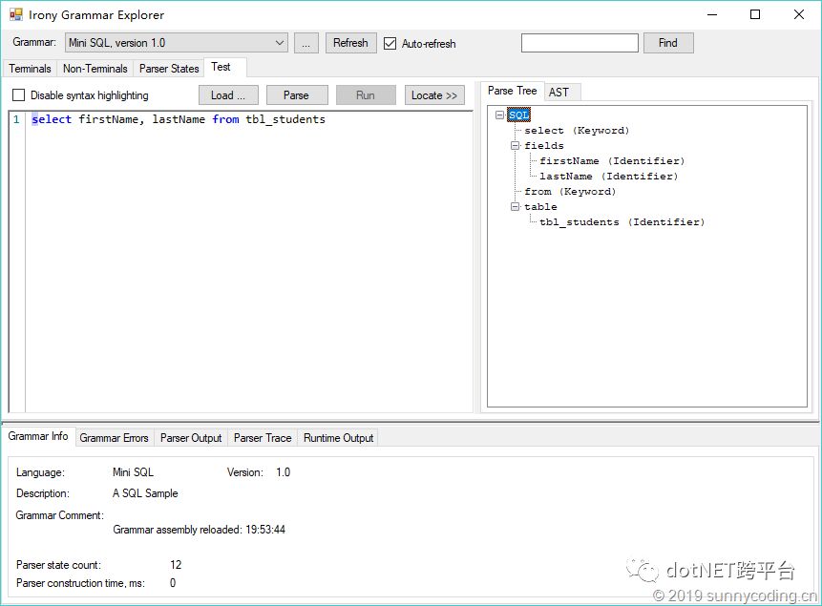Enable Disable syntax highlighting checkbox
This screenshot has height=606, width=822.
(19, 95)
